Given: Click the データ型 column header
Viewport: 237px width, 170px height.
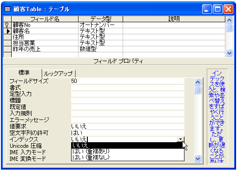Looking at the screenshot, I should point(101,19).
